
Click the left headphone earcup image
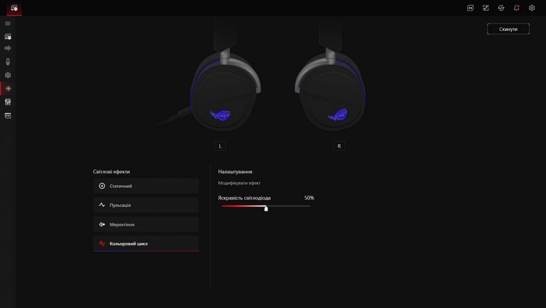click(x=225, y=91)
